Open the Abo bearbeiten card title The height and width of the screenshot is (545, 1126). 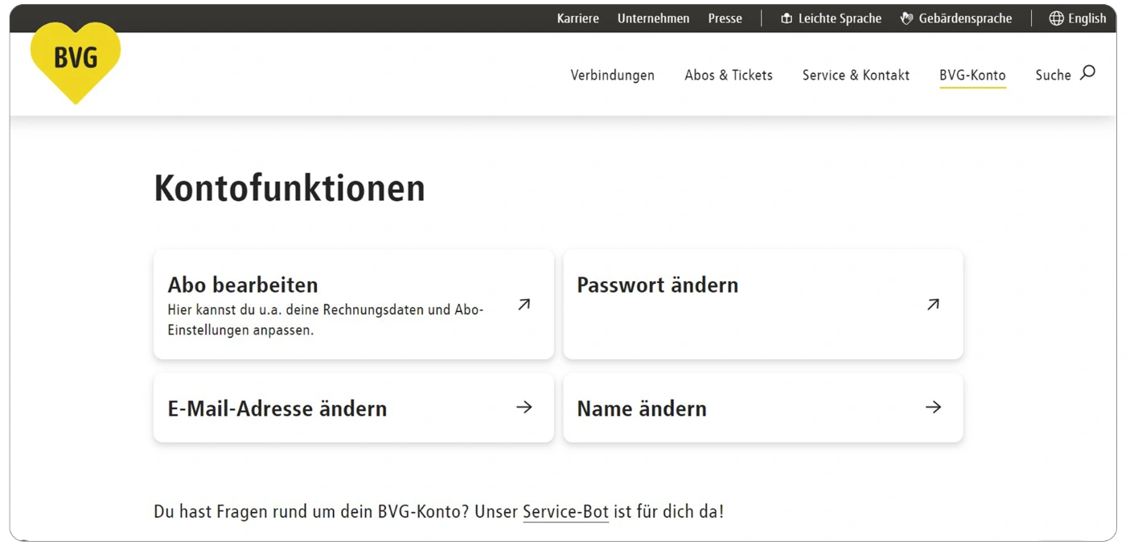click(x=243, y=285)
